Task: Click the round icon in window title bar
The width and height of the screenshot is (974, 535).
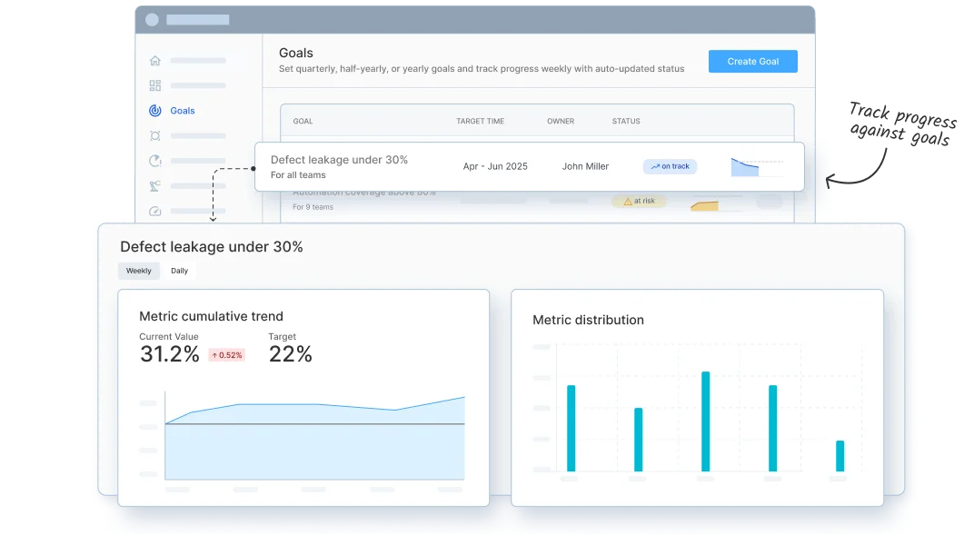Action: point(152,19)
